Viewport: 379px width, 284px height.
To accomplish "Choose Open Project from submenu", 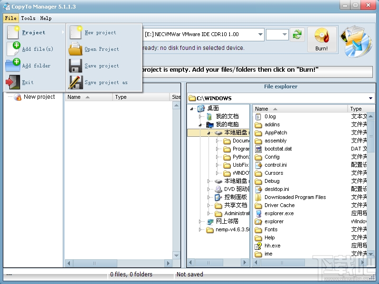I will pyautogui.click(x=104, y=49).
